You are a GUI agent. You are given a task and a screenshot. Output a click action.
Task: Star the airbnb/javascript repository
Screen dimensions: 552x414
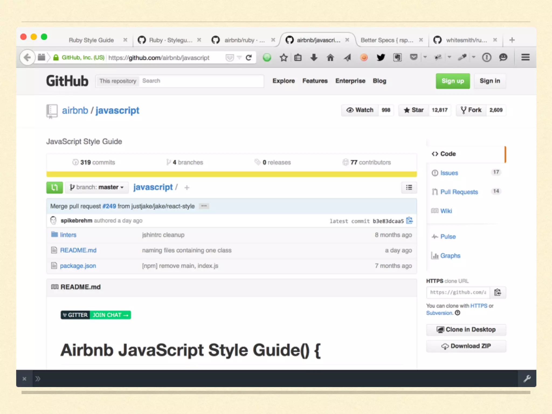pos(414,110)
